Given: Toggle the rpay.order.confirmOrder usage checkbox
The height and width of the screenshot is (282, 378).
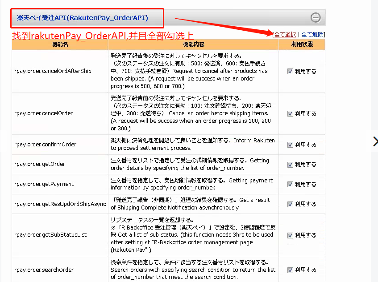Looking at the screenshot, I should [x=290, y=145].
